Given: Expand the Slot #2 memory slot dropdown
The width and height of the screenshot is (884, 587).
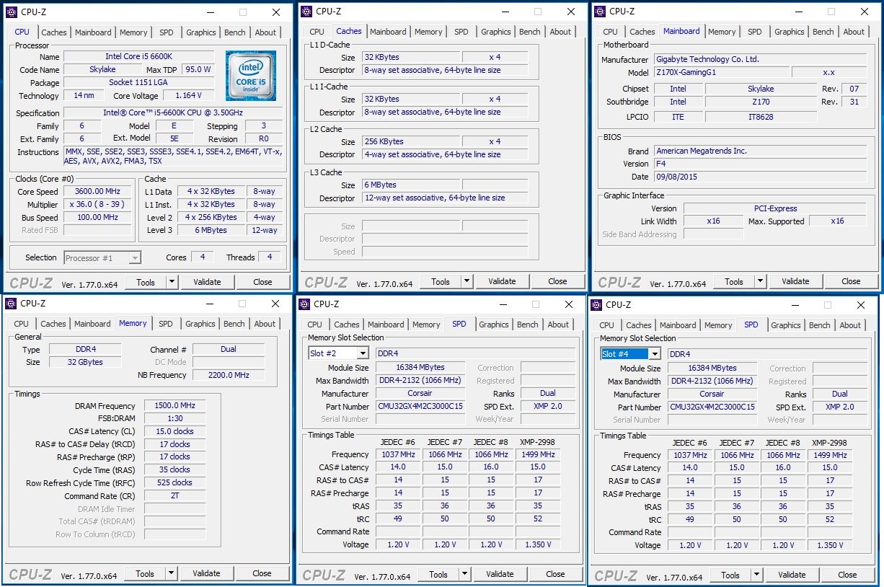Looking at the screenshot, I should [x=361, y=353].
